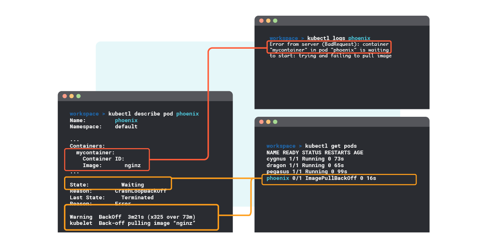The height and width of the screenshot is (248, 496).
Task: Click the yellow dot on the get pods terminal
Action: pos(267,123)
